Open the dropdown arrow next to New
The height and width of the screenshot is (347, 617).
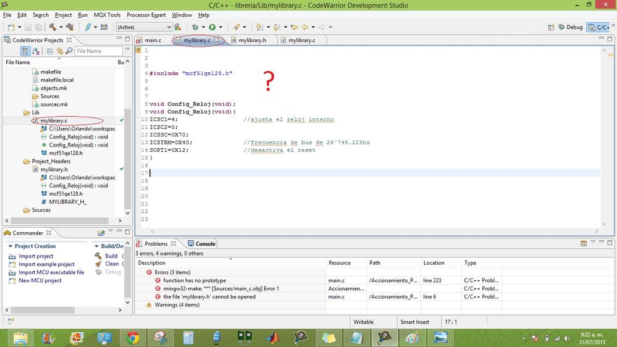pyautogui.click(x=19, y=27)
